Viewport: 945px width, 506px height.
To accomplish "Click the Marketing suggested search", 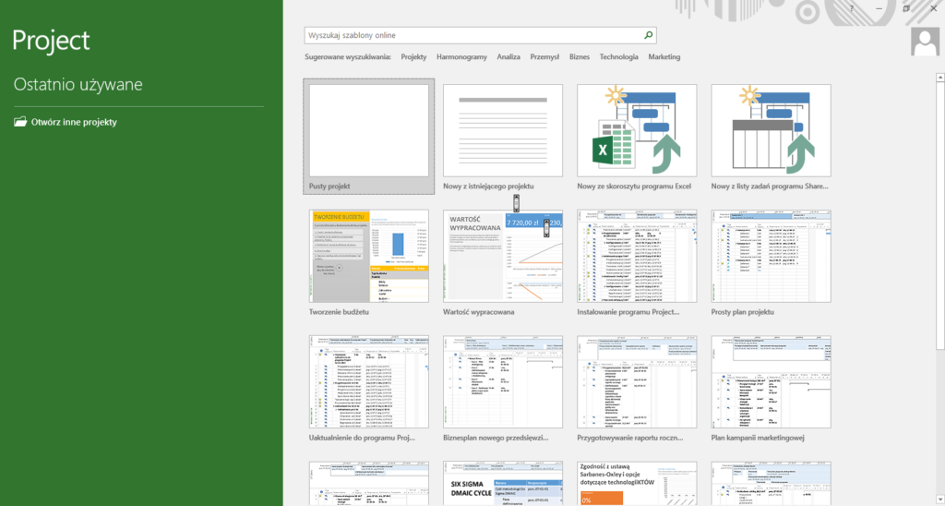I will coord(664,57).
